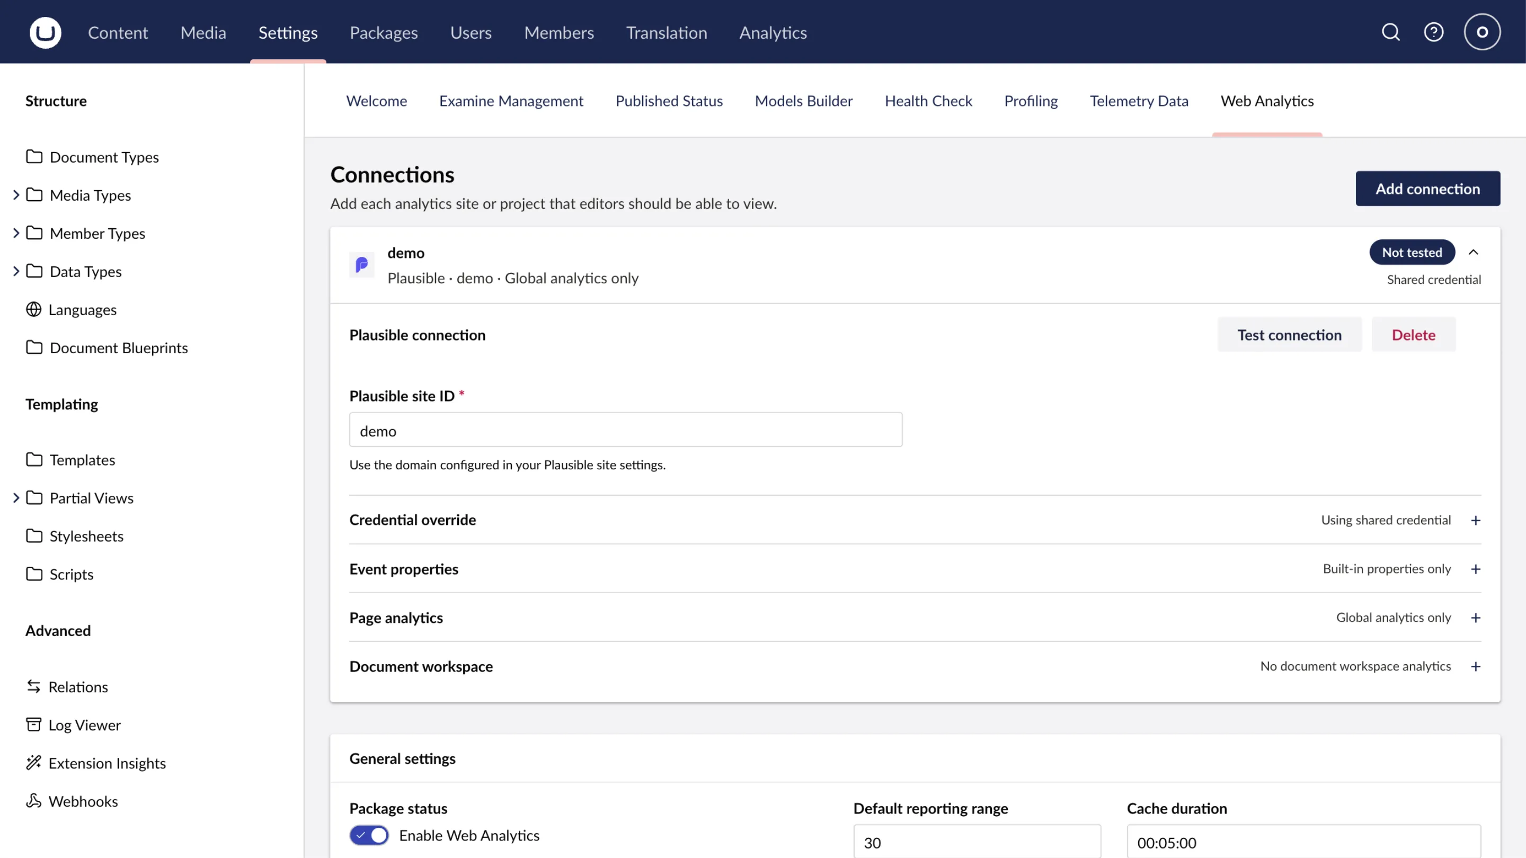Image resolution: width=1526 pixels, height=858 pixels.
Task: Open Relations in the sidebar
Action: point(78,687)
